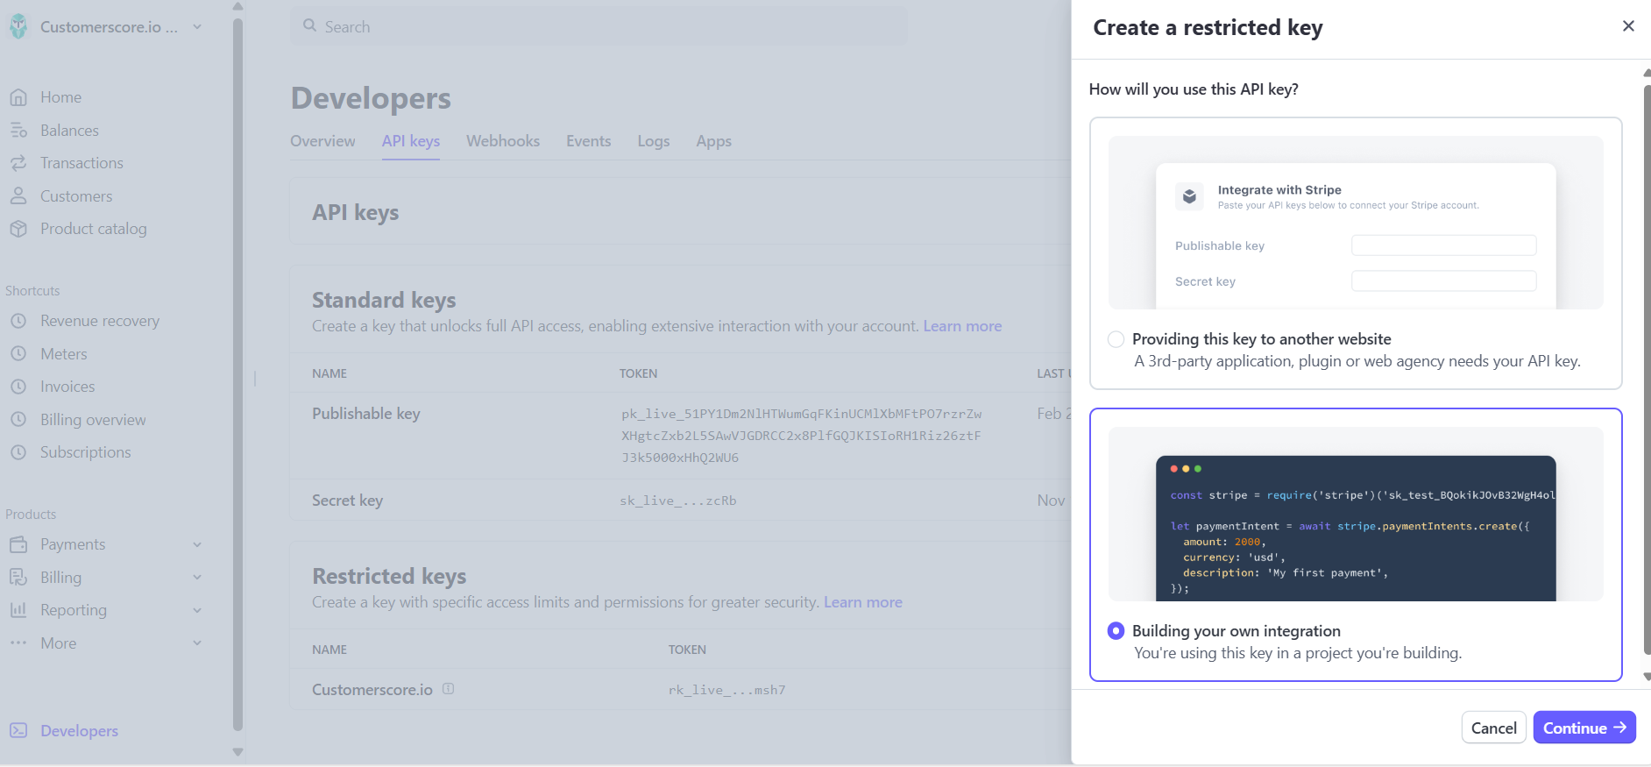Screen dimensions: 1651x767
Task: Click the Continue button
Action: coord(1584,728)
